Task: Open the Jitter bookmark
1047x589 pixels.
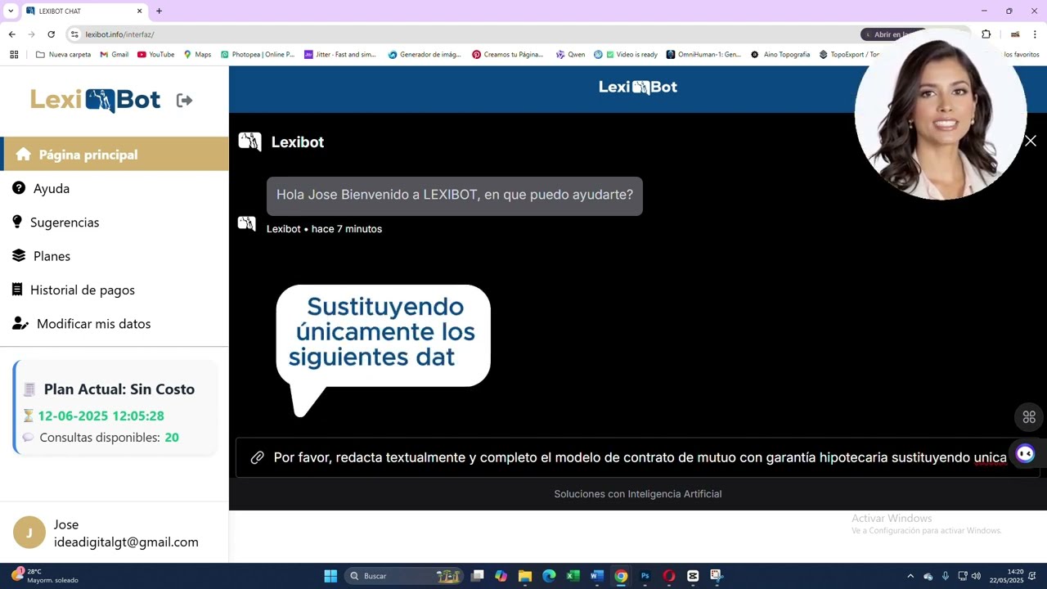Action: tap(340, 55)
